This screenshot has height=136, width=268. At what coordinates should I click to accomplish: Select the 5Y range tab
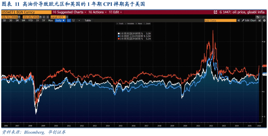(x=43, y=21)
